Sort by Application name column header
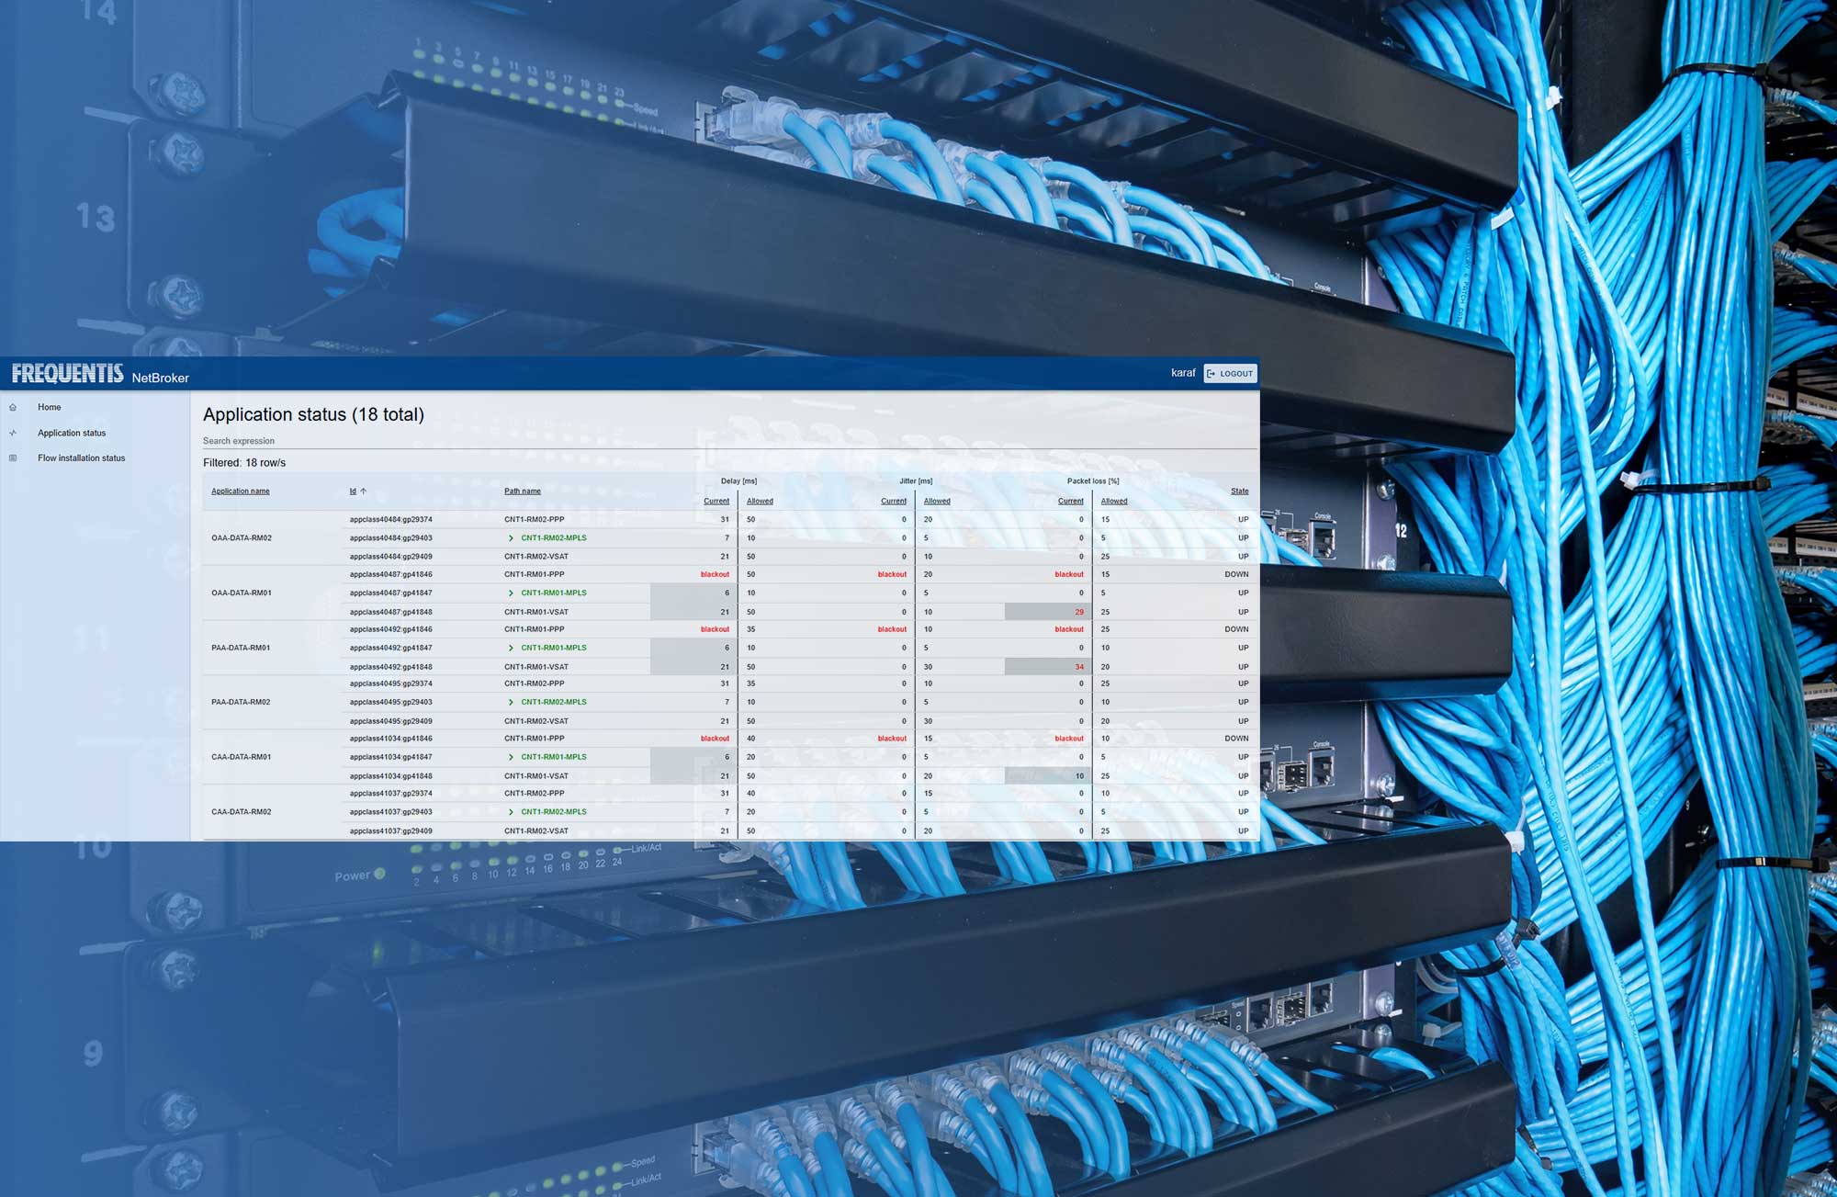Viewport: 1837px width, 1197px height. [241, 491]
